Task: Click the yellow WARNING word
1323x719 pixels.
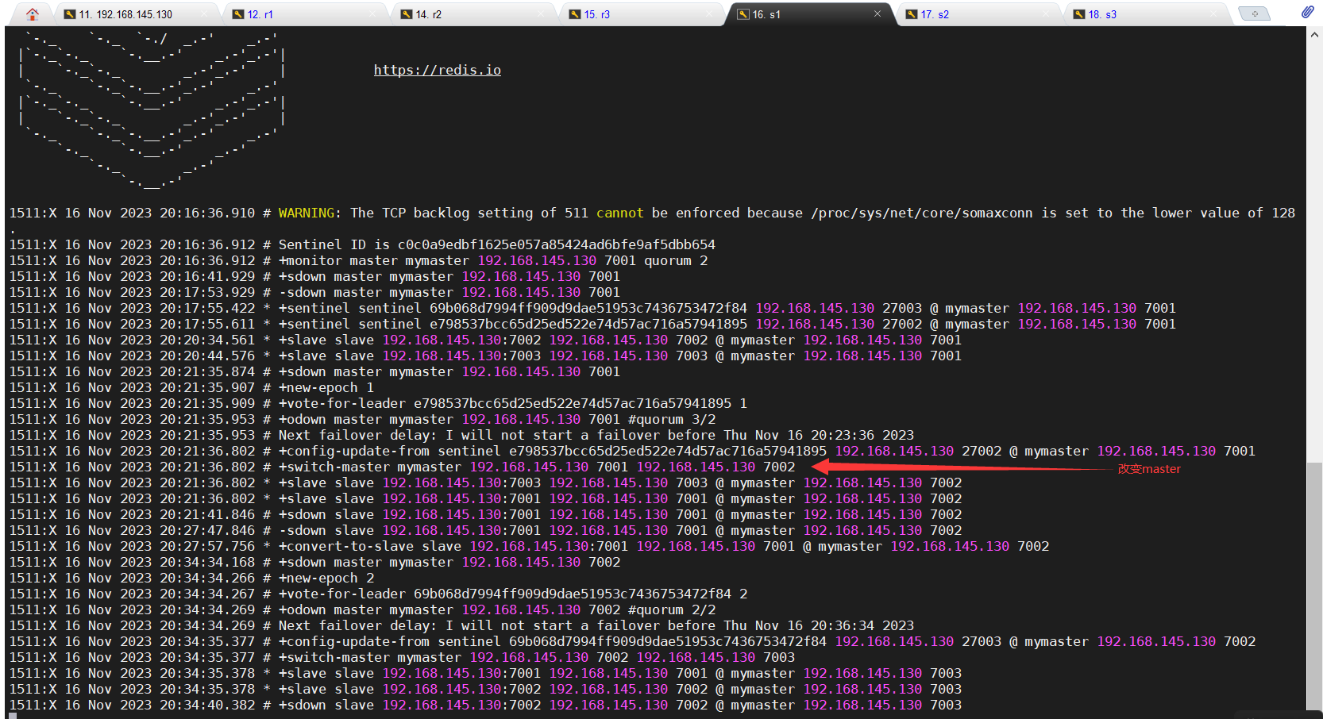Action: click(x=307, y=213)
